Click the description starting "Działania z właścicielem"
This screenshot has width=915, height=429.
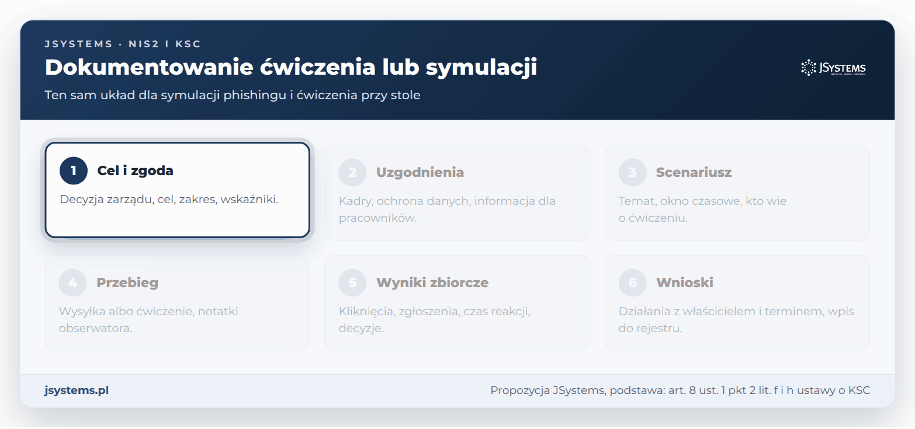(x=736, y=319)
